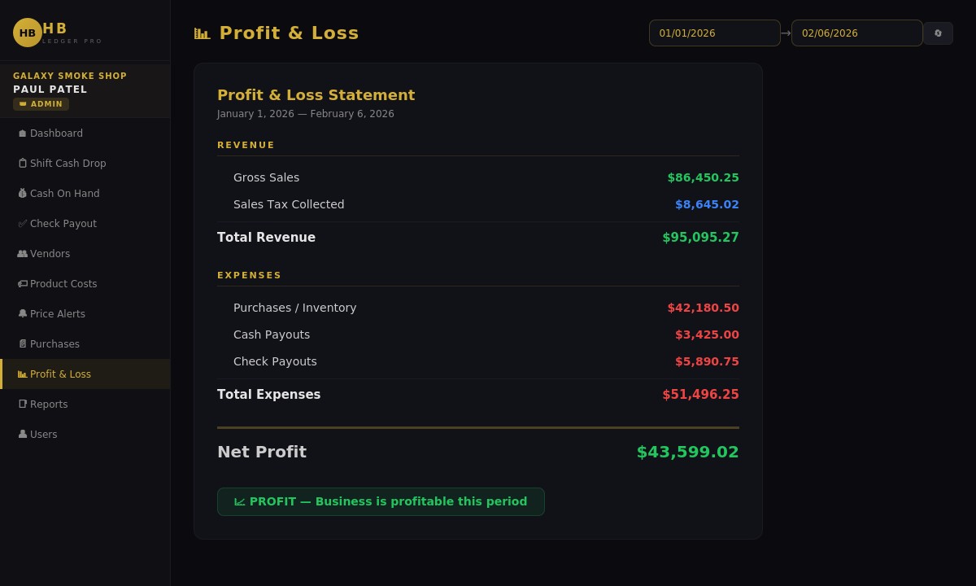Select the Dashboard home icon
Viewport: 976px width, 586px height.
23,133
